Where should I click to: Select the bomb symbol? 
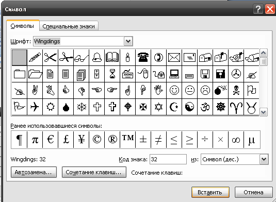pos(221,90)
